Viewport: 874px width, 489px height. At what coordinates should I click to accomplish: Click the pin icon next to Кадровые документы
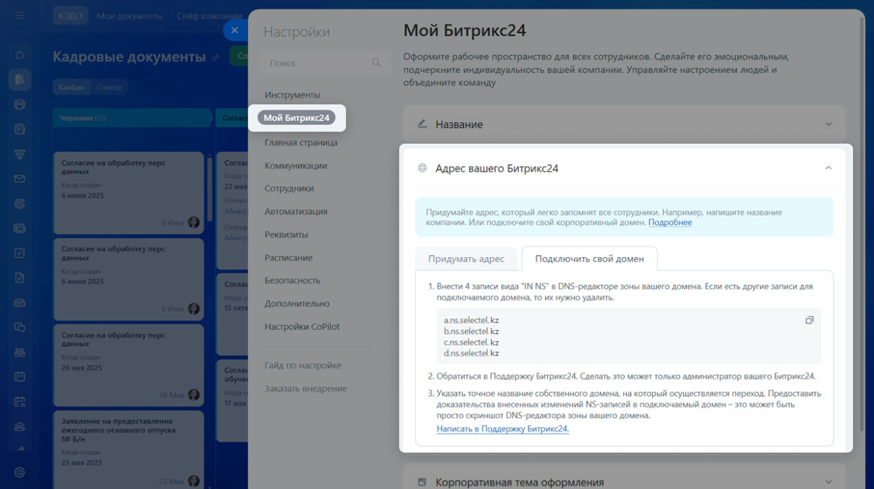pyautogui.click(x=215, y=57)
